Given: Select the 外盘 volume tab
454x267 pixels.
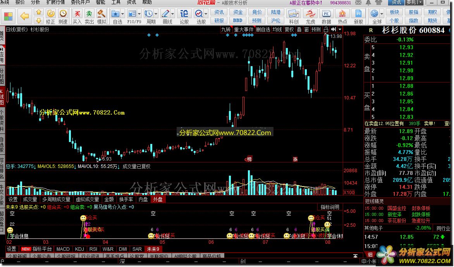Looking at the screenshot, I should coord(158,199).
